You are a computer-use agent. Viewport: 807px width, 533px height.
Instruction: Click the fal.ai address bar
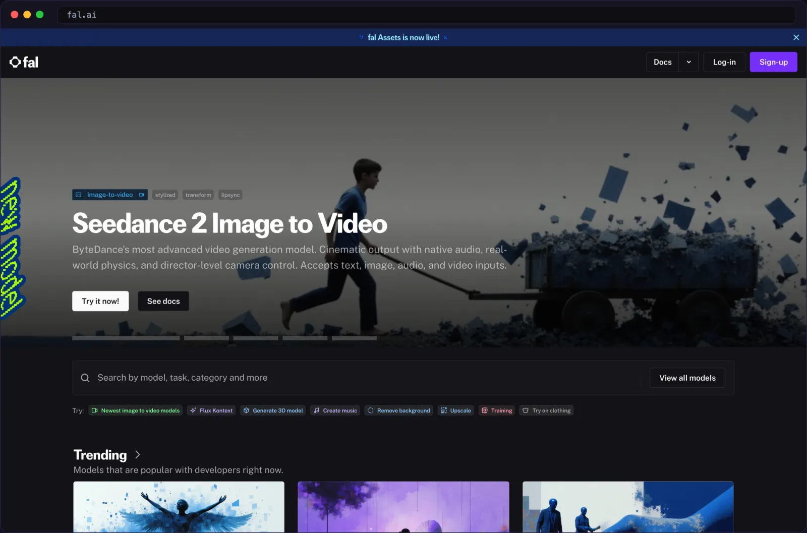click(426, 15)
